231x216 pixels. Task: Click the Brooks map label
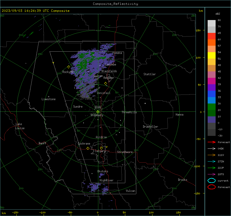(182, 180)
